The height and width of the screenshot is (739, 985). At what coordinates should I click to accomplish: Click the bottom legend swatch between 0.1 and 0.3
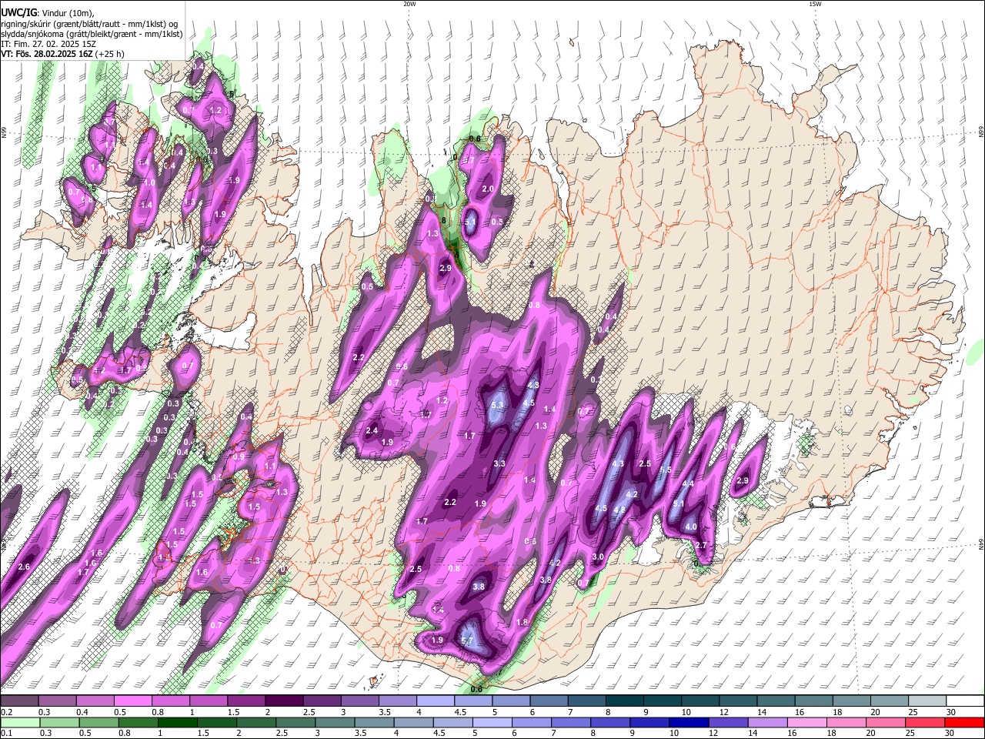(x=20, y=722)
